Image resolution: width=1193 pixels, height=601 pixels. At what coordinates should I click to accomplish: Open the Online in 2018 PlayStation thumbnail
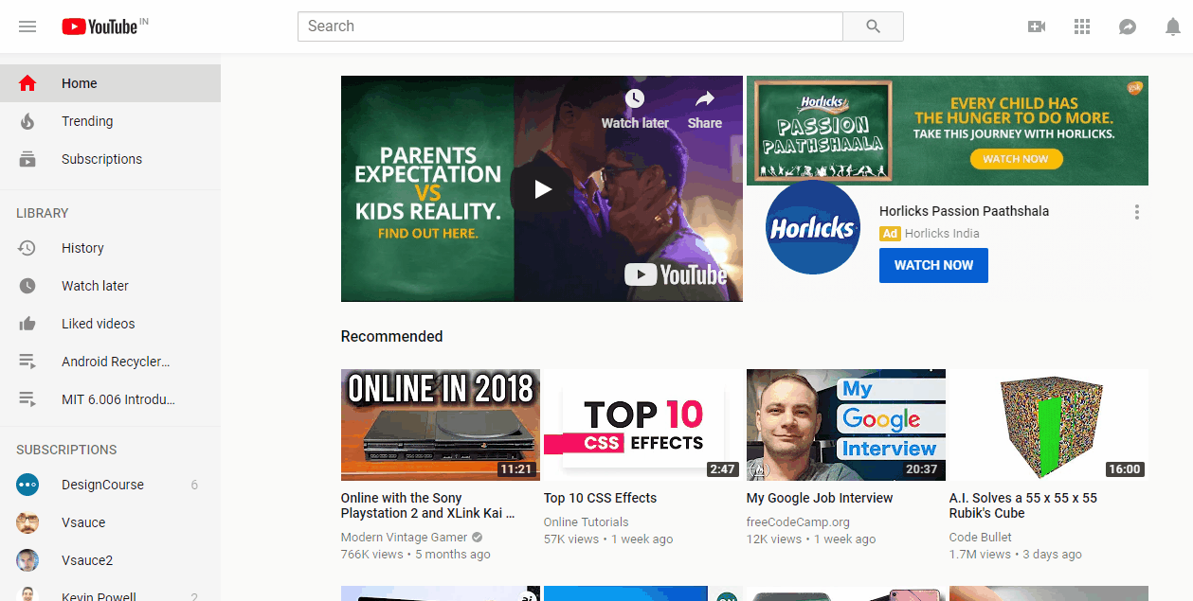click(x=441, y=425)
